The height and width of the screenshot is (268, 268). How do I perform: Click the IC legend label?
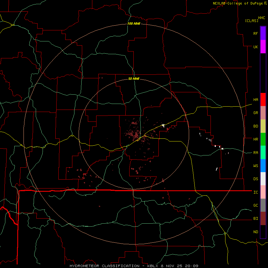click(255, 192)
